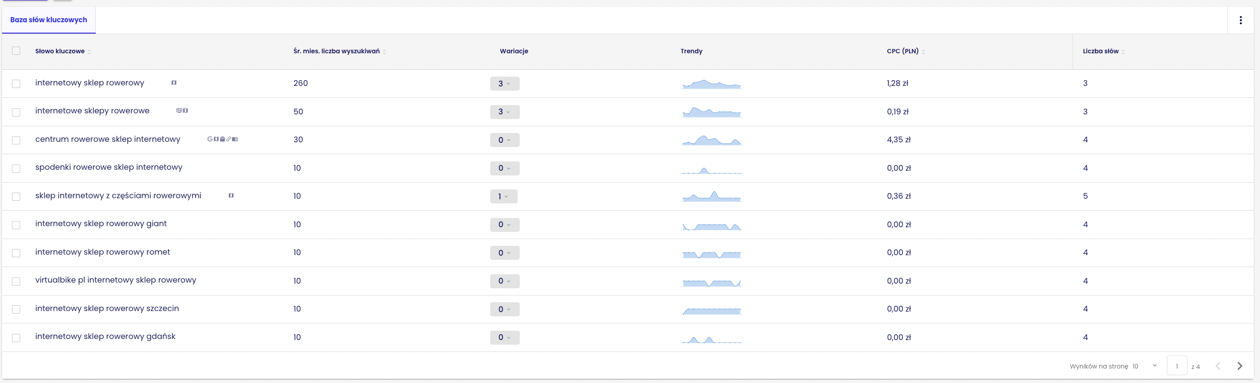The width and height of the screenshot is (1260, 383).
Task: Click search volume value '30'
Action: click(298, 140)
